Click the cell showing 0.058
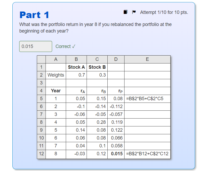The height and width of the screenshot is (171, 204). click(116, 146)
